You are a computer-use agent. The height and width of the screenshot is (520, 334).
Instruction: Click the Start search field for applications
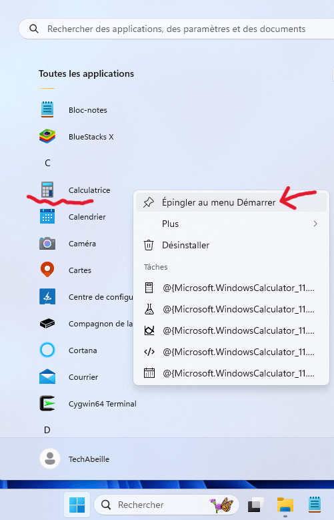tap(176, 29)
